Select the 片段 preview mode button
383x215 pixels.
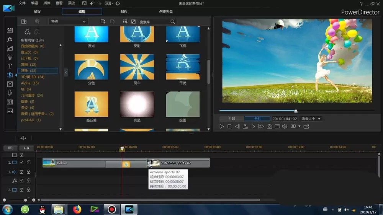click(232, 119)
